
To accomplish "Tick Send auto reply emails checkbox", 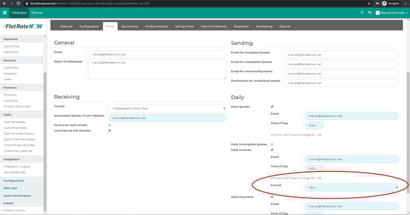I will 110,125.
